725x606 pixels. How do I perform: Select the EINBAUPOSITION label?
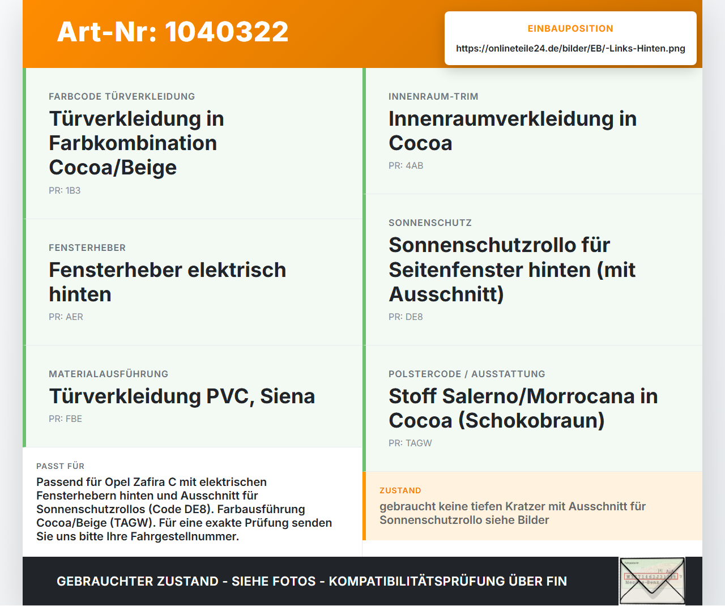(570, 28)
